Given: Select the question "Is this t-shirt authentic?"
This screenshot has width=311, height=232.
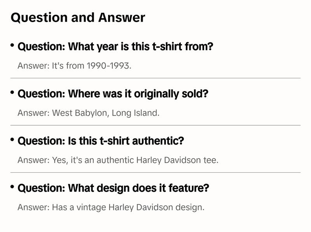Looking at the screenshot, I should click(101, 141).
